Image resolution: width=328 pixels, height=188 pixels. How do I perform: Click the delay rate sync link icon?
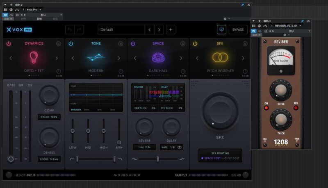click(x=180, y=147)
